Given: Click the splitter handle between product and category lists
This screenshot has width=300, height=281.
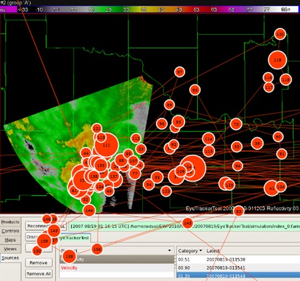Looking at the screenshot, I should [x=175, y=263].
